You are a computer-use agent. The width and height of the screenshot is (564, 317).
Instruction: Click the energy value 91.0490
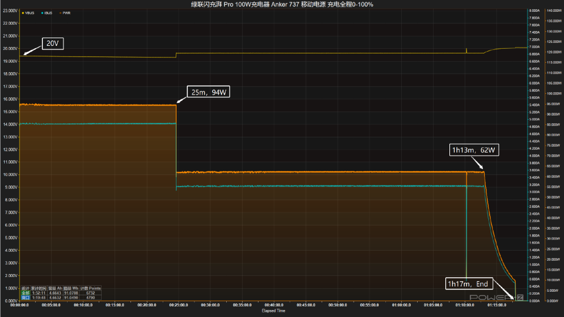point(71,298)
